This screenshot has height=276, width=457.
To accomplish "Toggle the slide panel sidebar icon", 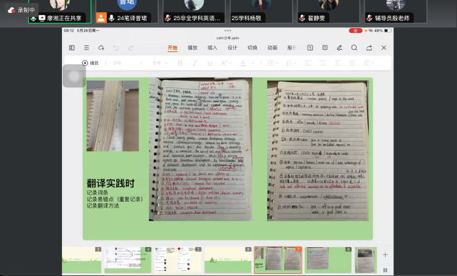I will point(71,48).
